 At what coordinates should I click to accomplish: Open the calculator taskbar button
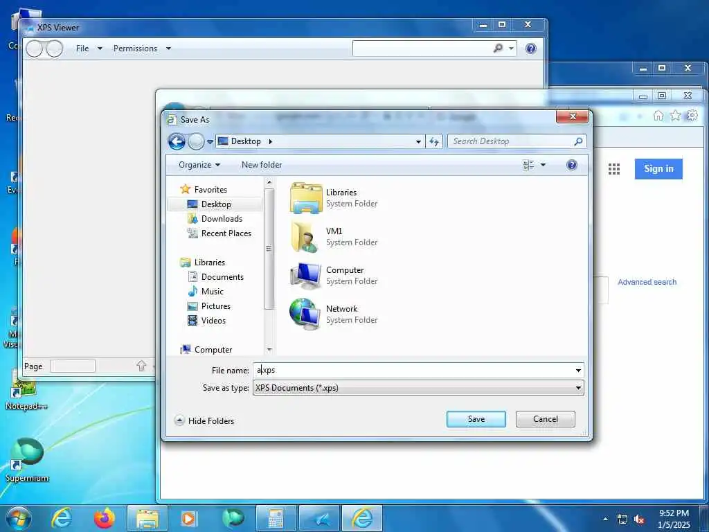[x=276, y=519]
